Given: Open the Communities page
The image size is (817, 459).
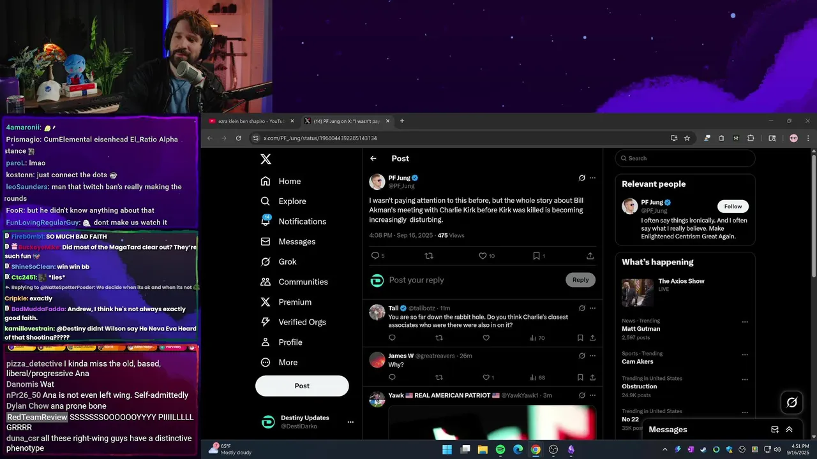Looking at the screenshot, I should pos(294,282).
